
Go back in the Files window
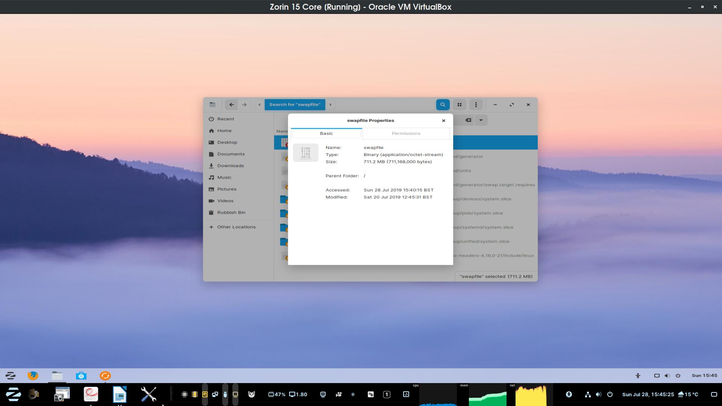click(232, 105)
